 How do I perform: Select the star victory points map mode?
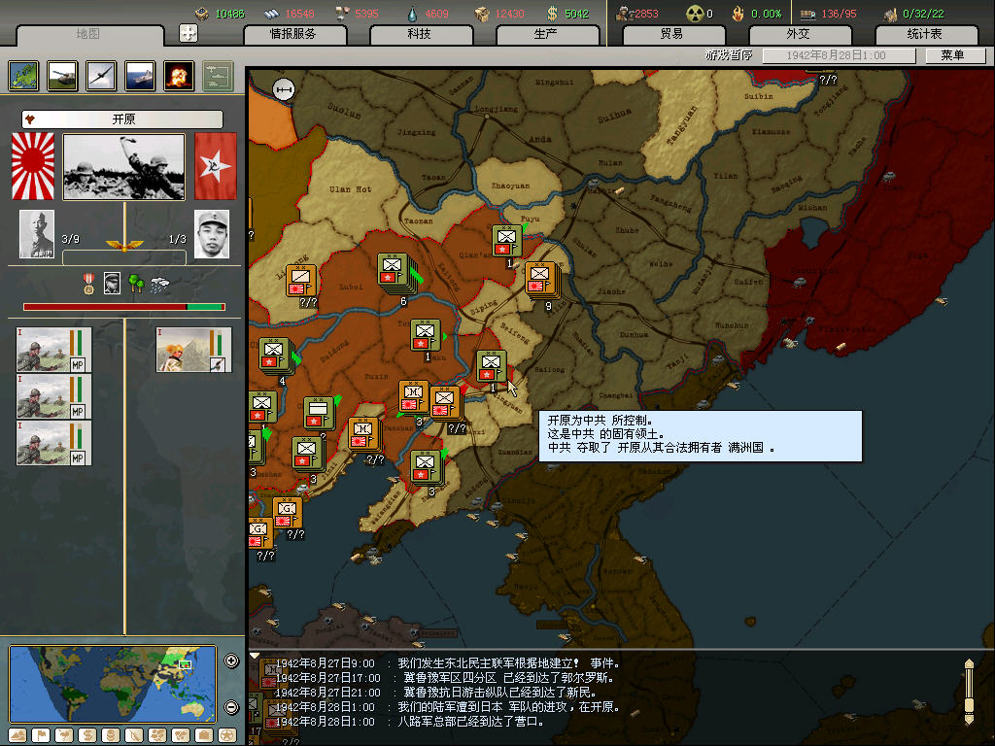click(x=227, y=735)
